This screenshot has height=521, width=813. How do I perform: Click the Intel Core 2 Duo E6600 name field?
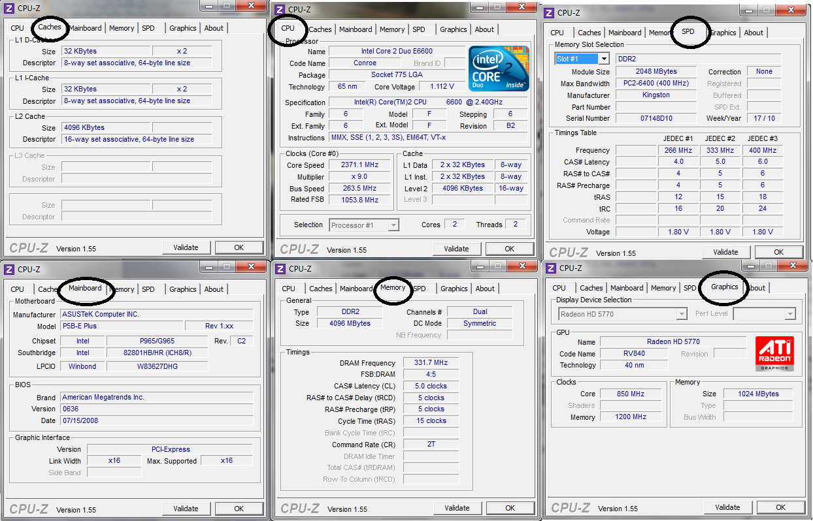[396, 52]
